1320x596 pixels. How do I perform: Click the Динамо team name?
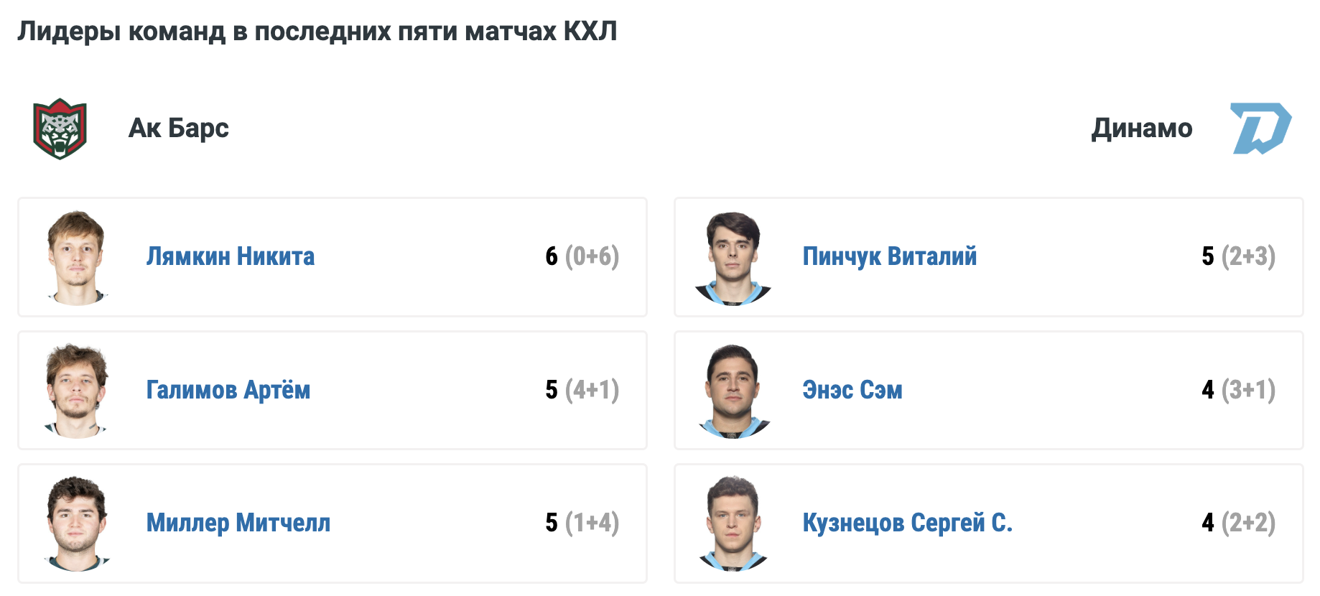1142,129
